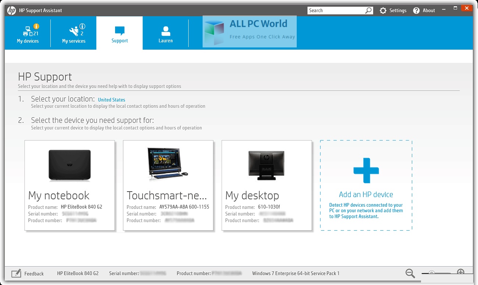Open the About label
The width and height of the screenshot is (478, 285).
429,11
